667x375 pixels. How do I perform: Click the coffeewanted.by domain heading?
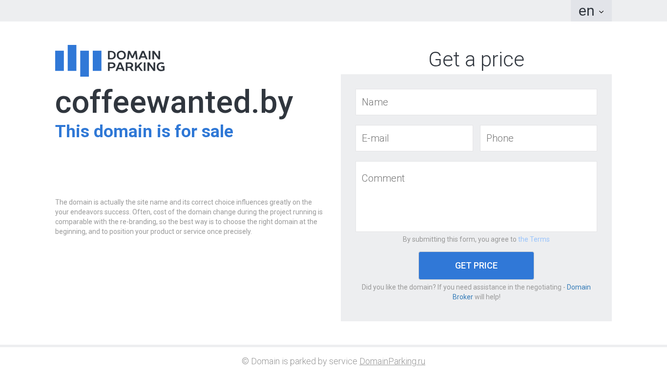(174, 102)
